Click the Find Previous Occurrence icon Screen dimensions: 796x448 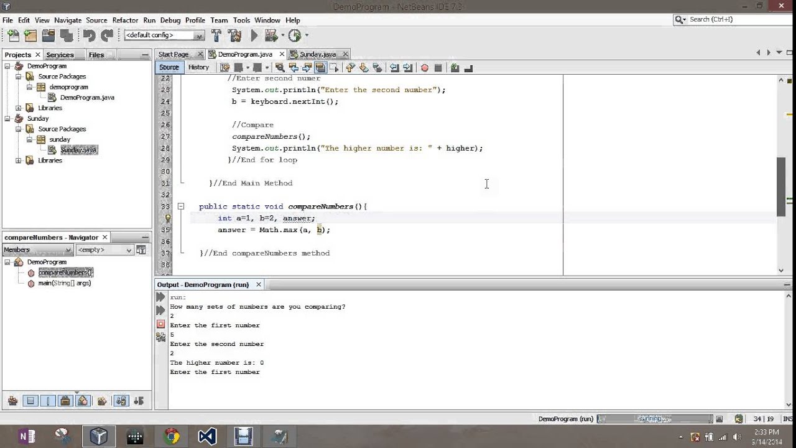294,67
